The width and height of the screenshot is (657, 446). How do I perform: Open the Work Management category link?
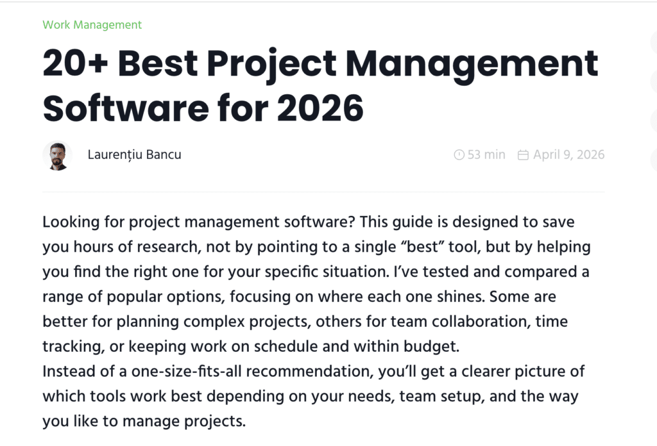[x=92, y=25]
